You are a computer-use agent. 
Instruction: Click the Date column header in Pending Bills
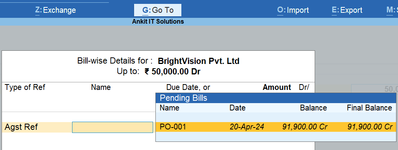238,108
